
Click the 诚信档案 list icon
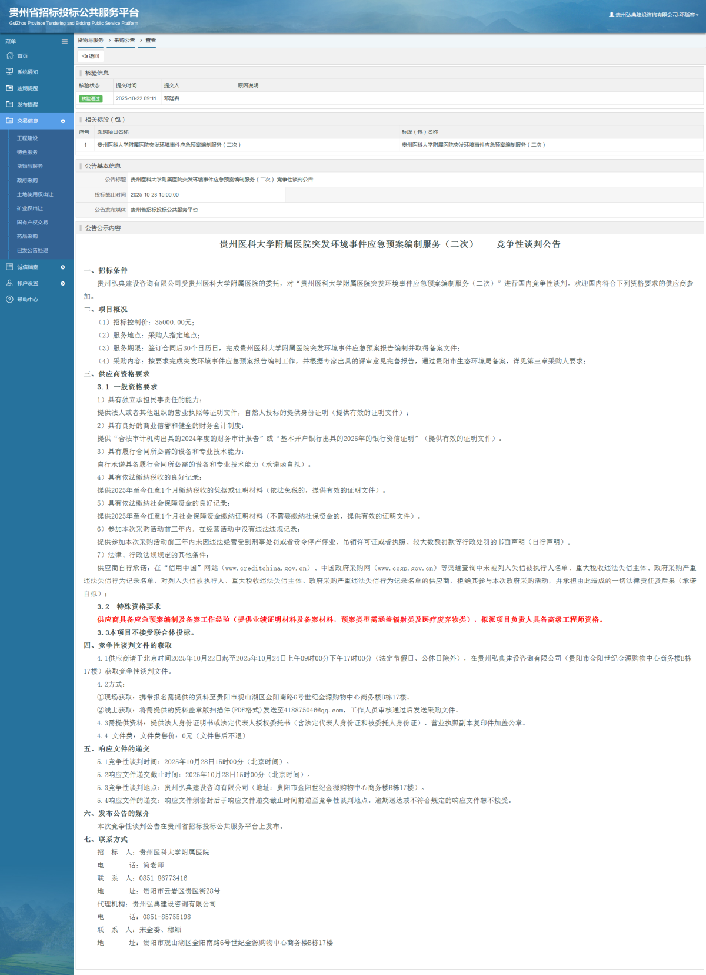(x=9, y=267)
